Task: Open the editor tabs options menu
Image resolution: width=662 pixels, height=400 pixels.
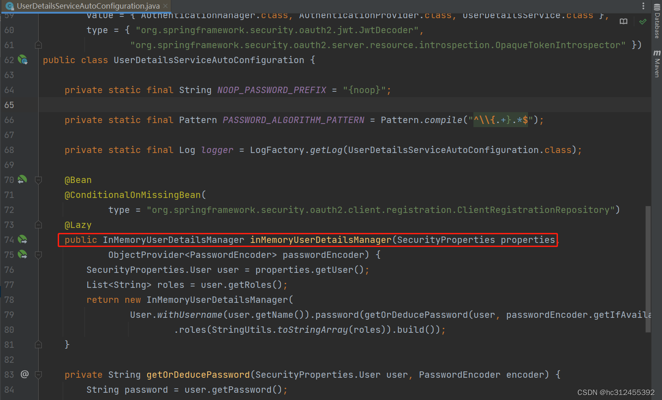Action: pos(643,6)
